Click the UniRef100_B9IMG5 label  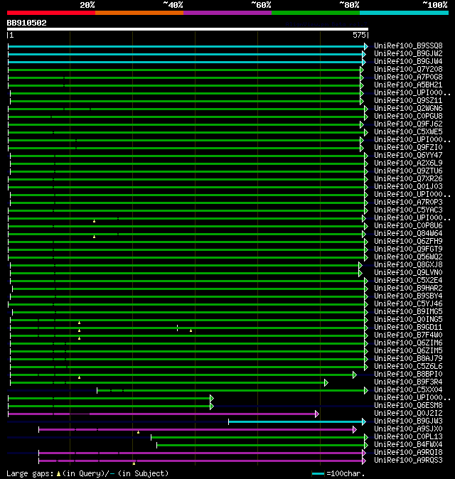(408, 312)
